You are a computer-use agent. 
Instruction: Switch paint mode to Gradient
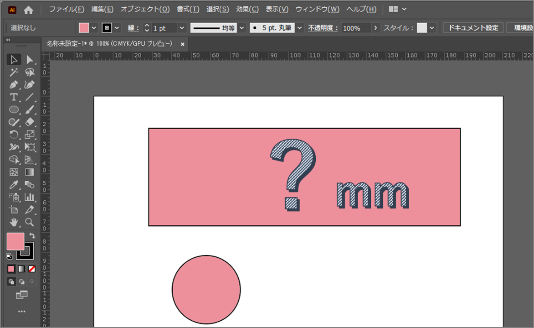pyautogui.click(x=21, y=269)
